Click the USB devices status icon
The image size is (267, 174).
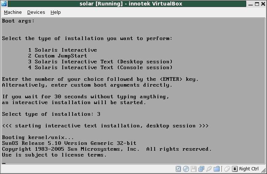pos(209,169)
